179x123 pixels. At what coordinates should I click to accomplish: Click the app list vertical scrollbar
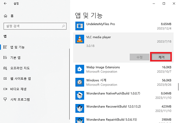(x=178, y=87)
